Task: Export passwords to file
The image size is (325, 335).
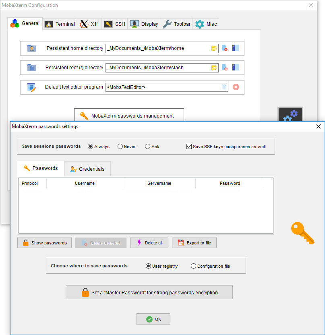Action: coord(194,243)
